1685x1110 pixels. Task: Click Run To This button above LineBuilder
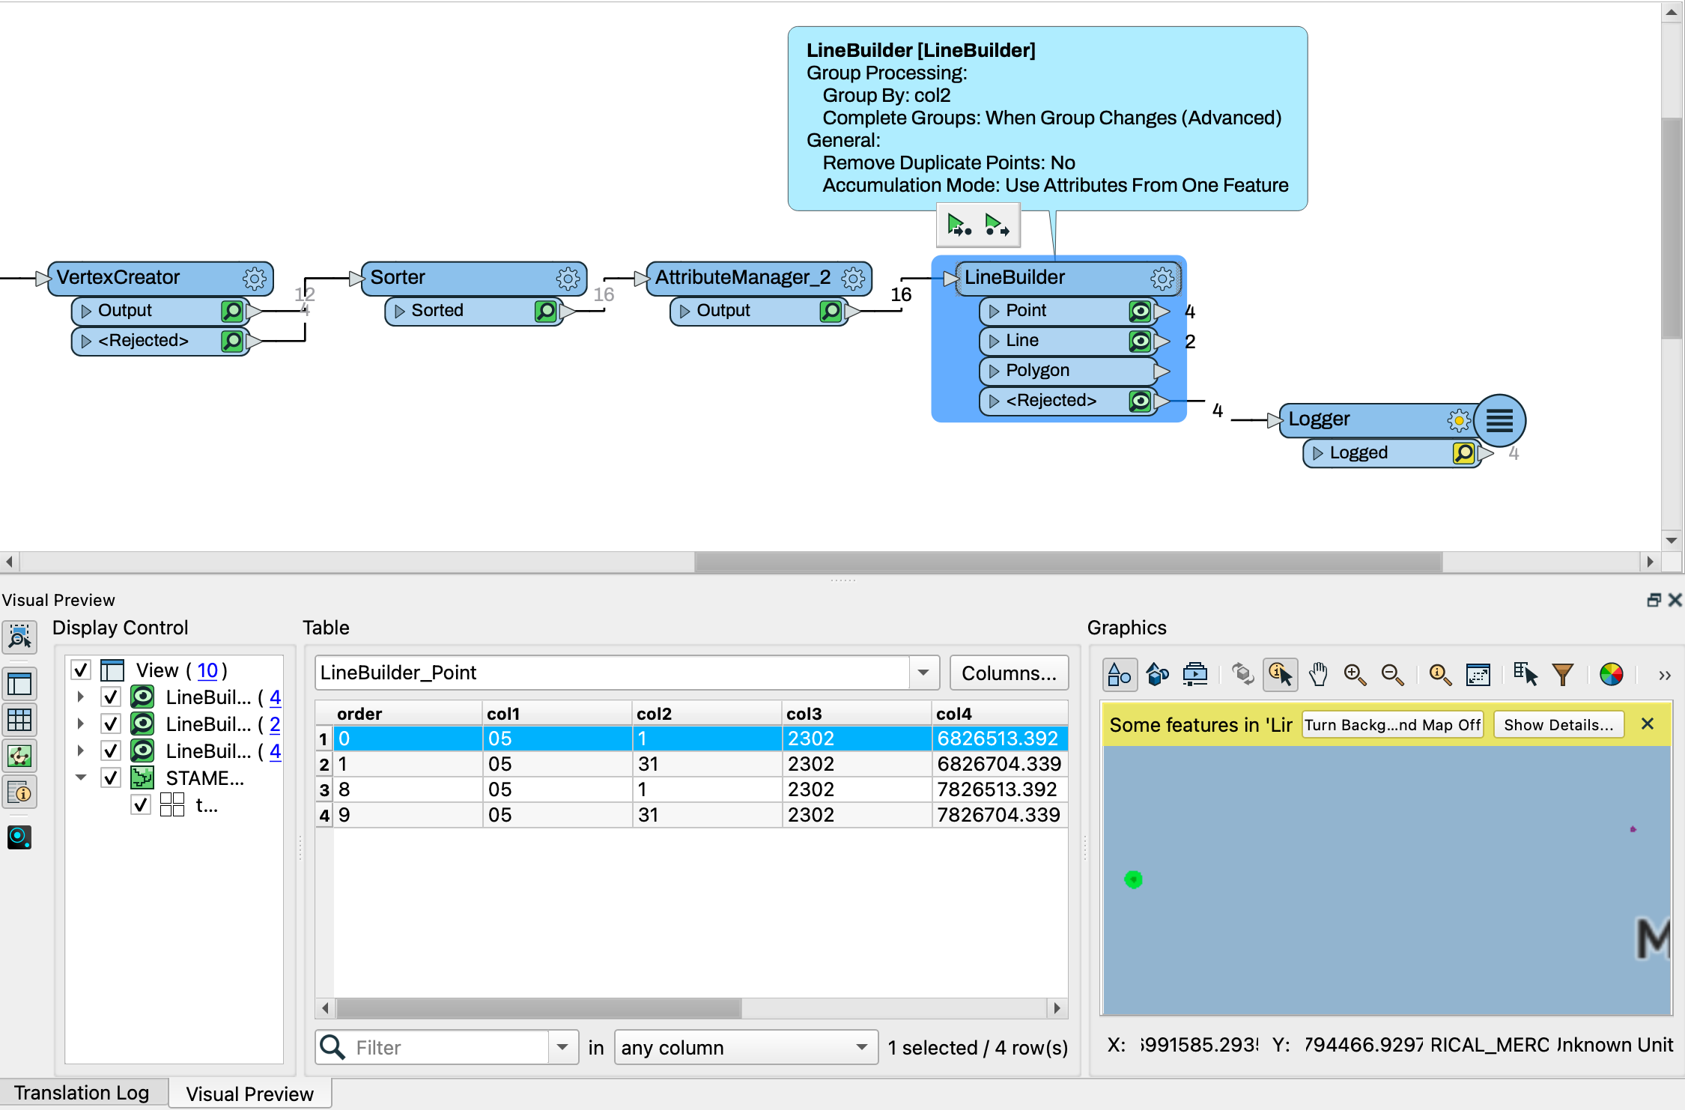click(x=959, y=225)
